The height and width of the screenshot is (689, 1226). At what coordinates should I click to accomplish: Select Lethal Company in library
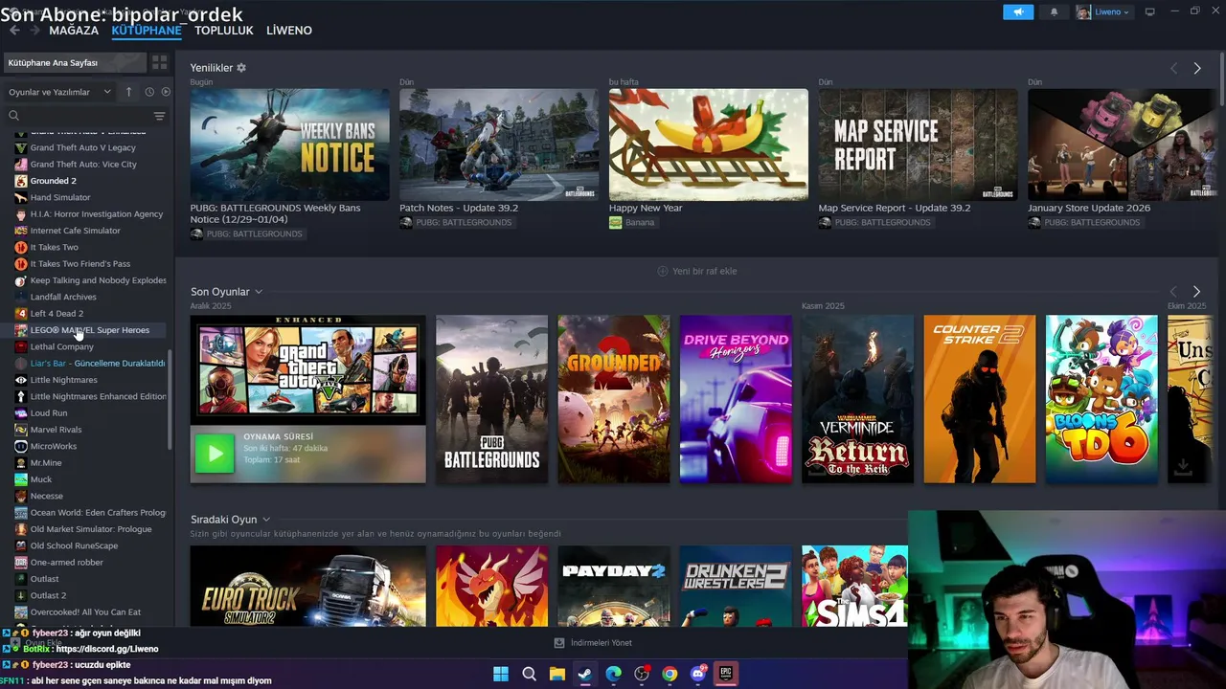(x=62, y=346)
